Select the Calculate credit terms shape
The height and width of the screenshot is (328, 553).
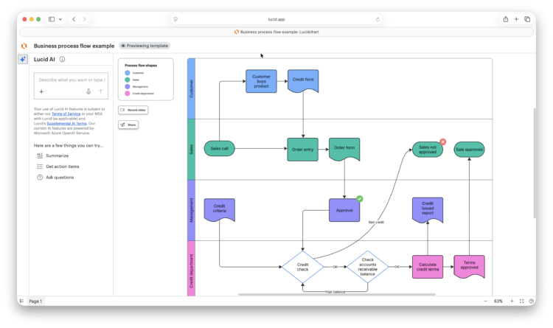[x=428, y=267]
